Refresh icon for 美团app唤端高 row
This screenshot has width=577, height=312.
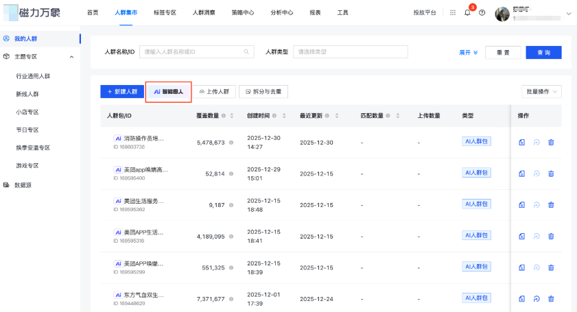(x=537, y=173)
